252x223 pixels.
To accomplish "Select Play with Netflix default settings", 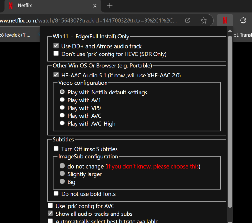I will (62, 92).
